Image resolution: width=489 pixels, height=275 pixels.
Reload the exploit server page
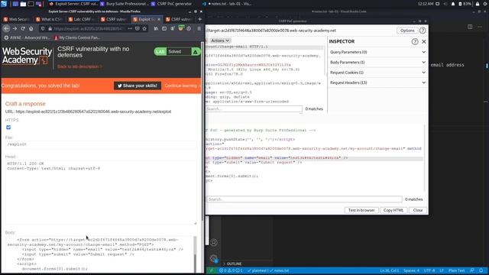click(x=23, y=28)
